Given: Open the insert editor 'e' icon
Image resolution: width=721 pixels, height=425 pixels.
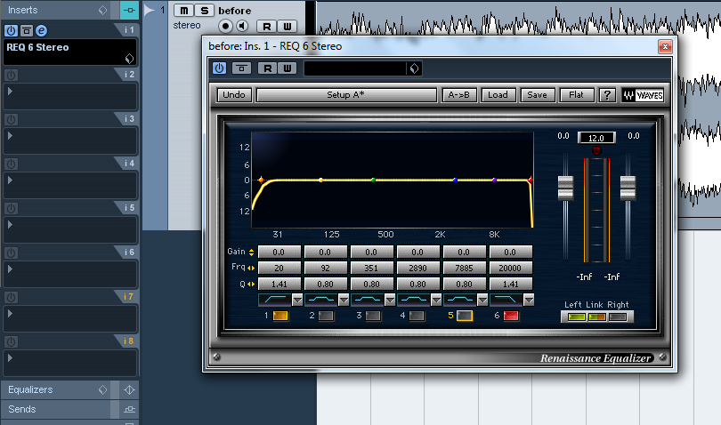Looking at the screenshot, I should coord(41,30).
